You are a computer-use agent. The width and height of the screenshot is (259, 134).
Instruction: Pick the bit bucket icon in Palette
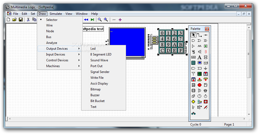(206, 91)
